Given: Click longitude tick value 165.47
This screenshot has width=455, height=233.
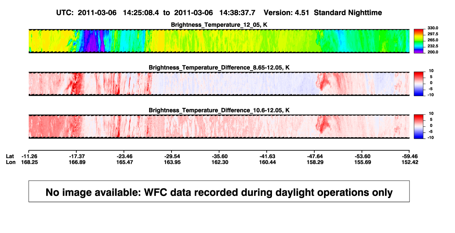Looking at the screenshot, I should (x=125, y=162).
